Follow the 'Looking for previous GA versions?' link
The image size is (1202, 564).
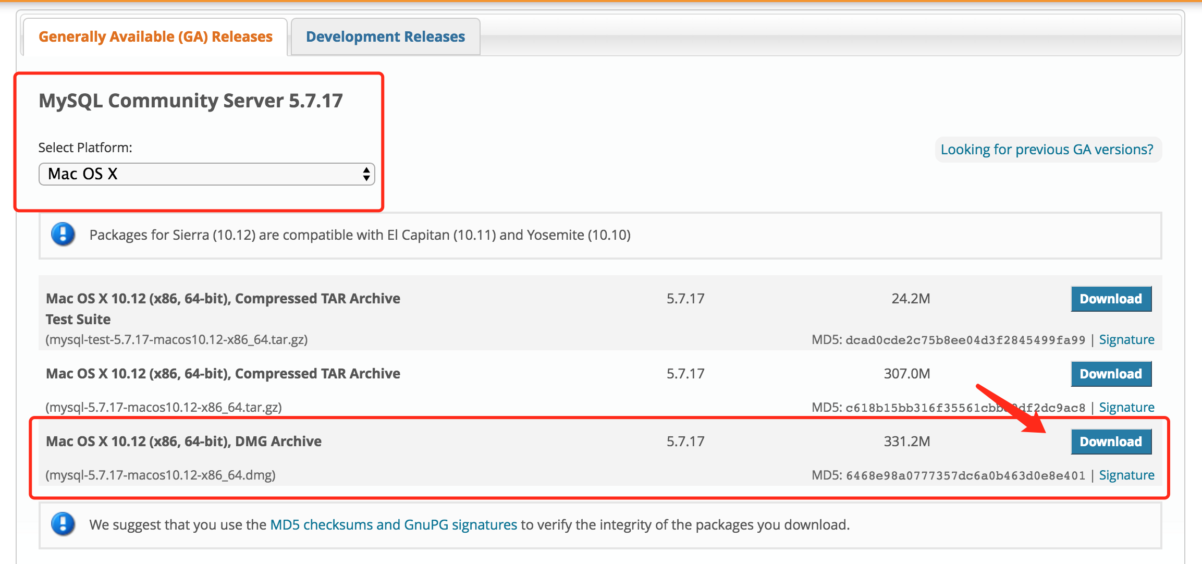1047,150
